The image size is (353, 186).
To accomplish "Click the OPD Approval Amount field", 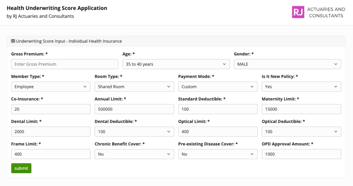I will pos(301,154).
